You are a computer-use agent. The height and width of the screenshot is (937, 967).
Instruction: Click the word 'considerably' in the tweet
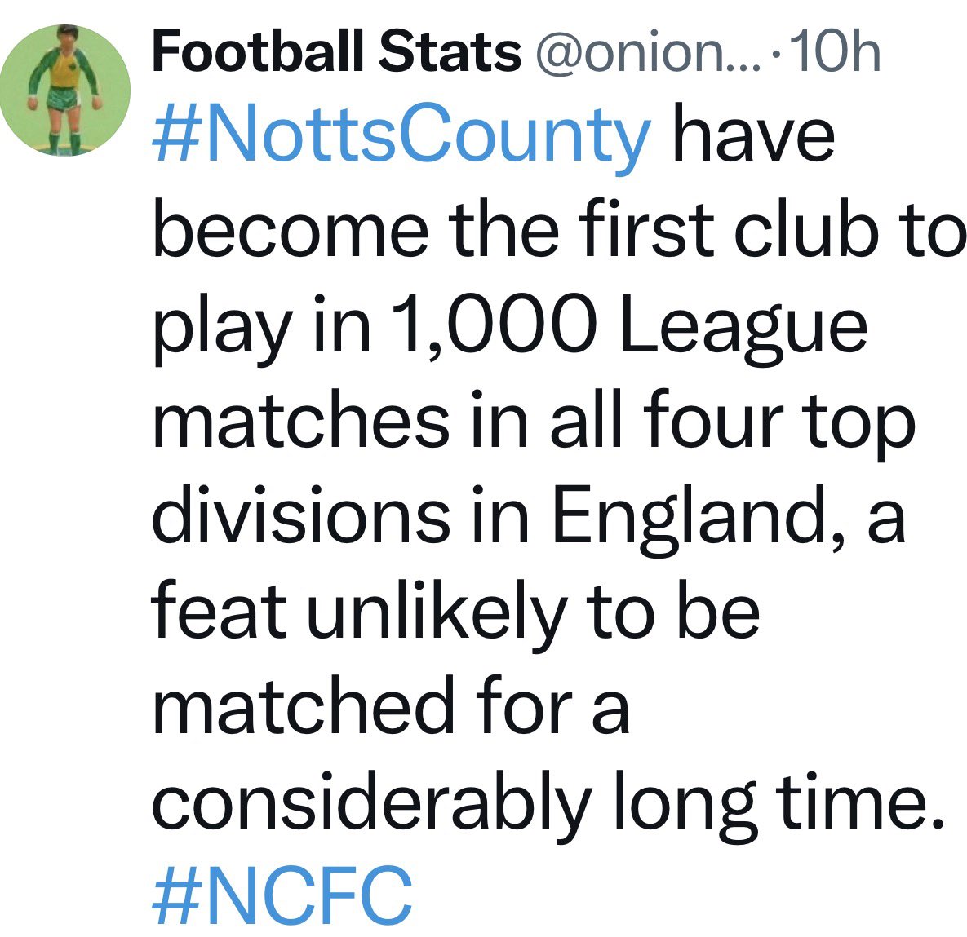(x=371, y=803)
